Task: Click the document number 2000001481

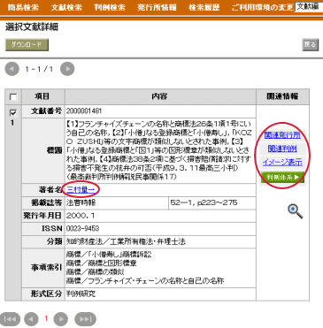Action: click(x=84, y=111)
